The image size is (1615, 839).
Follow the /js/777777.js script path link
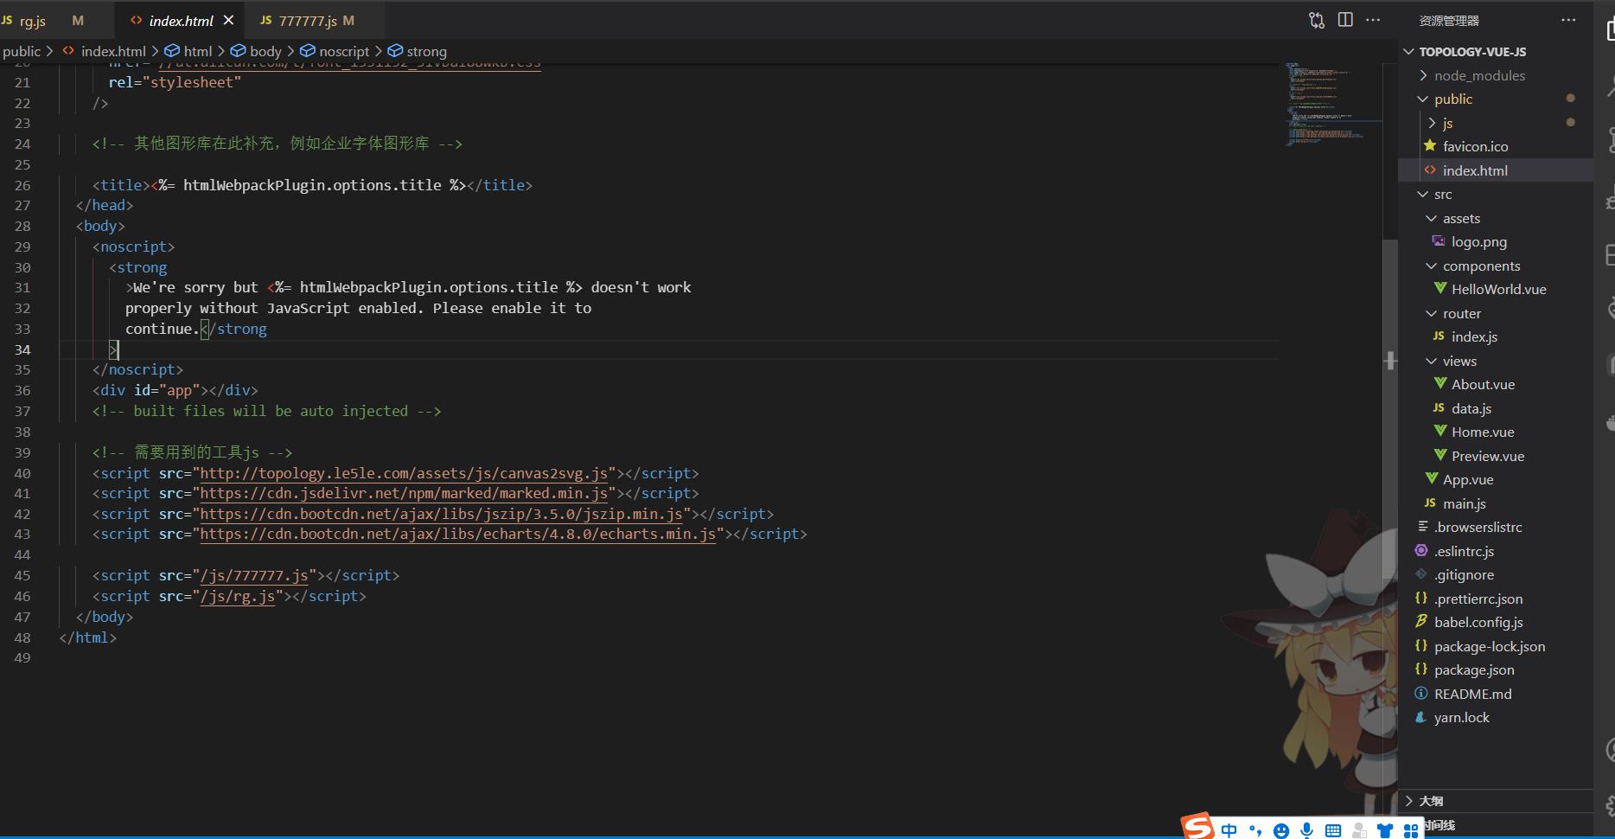click(x=254, y=575)
